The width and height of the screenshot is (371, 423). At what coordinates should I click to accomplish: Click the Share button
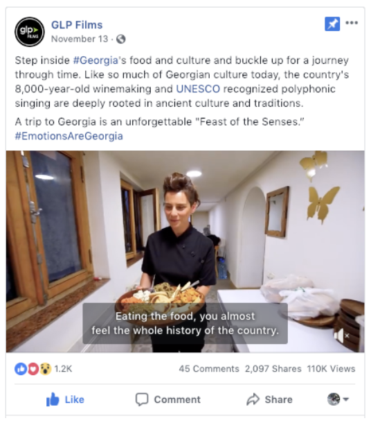click(x=269, y=399)
